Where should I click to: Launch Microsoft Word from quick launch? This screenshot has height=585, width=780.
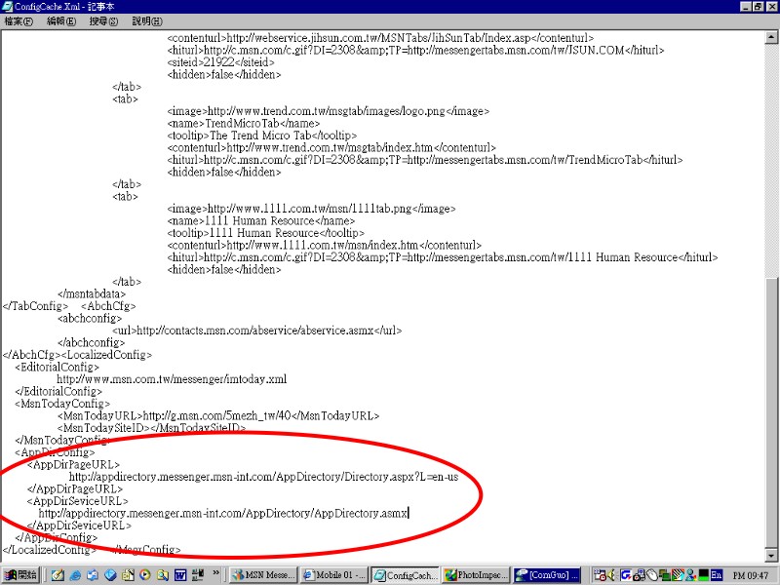tap(180, 575)
